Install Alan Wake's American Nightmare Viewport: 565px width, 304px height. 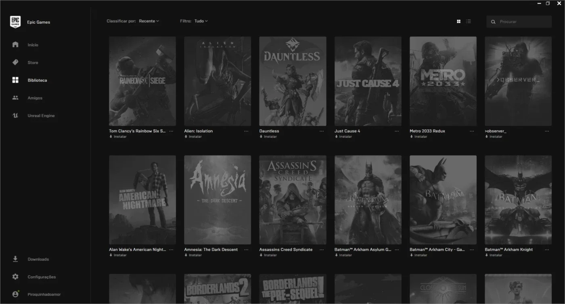click(x=118, y=255)
